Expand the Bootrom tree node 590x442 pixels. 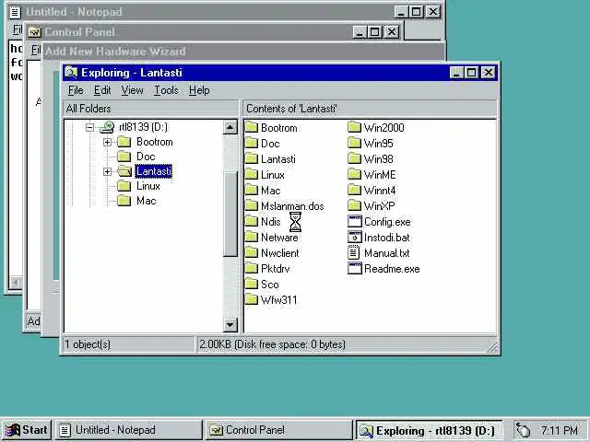click(x=107, y=142)
